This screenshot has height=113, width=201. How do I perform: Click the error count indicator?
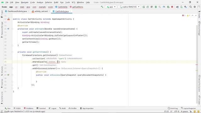(184, 15)
